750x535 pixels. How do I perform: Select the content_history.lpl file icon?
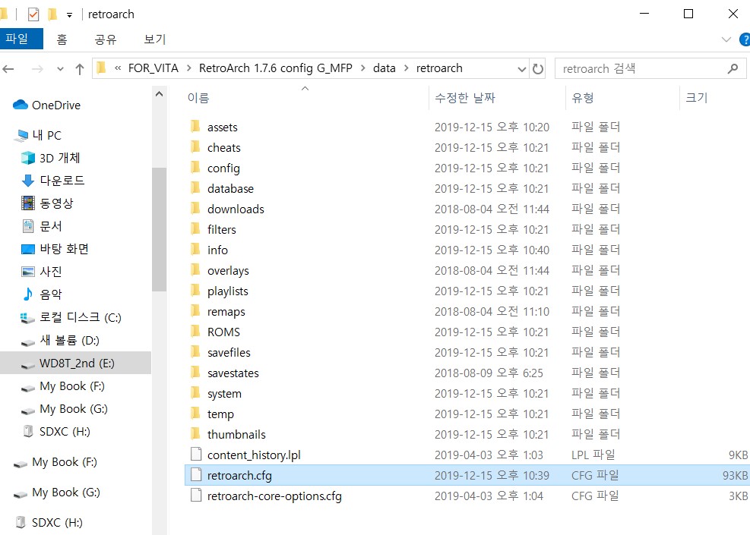tap(195, 455)
